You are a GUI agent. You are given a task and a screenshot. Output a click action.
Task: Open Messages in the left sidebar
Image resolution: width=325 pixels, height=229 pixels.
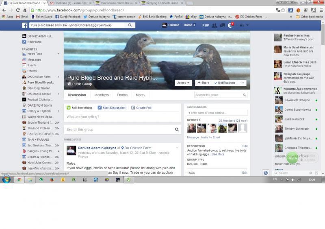coord(34,59)
